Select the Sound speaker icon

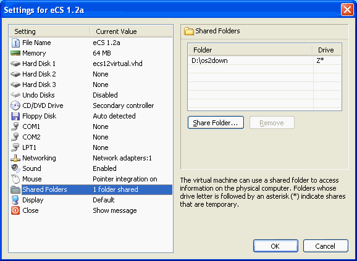point(15,168)
